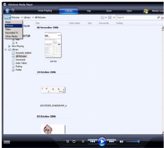
Task: Toggle repeat mode in playback controls
Action: point(74,142)
